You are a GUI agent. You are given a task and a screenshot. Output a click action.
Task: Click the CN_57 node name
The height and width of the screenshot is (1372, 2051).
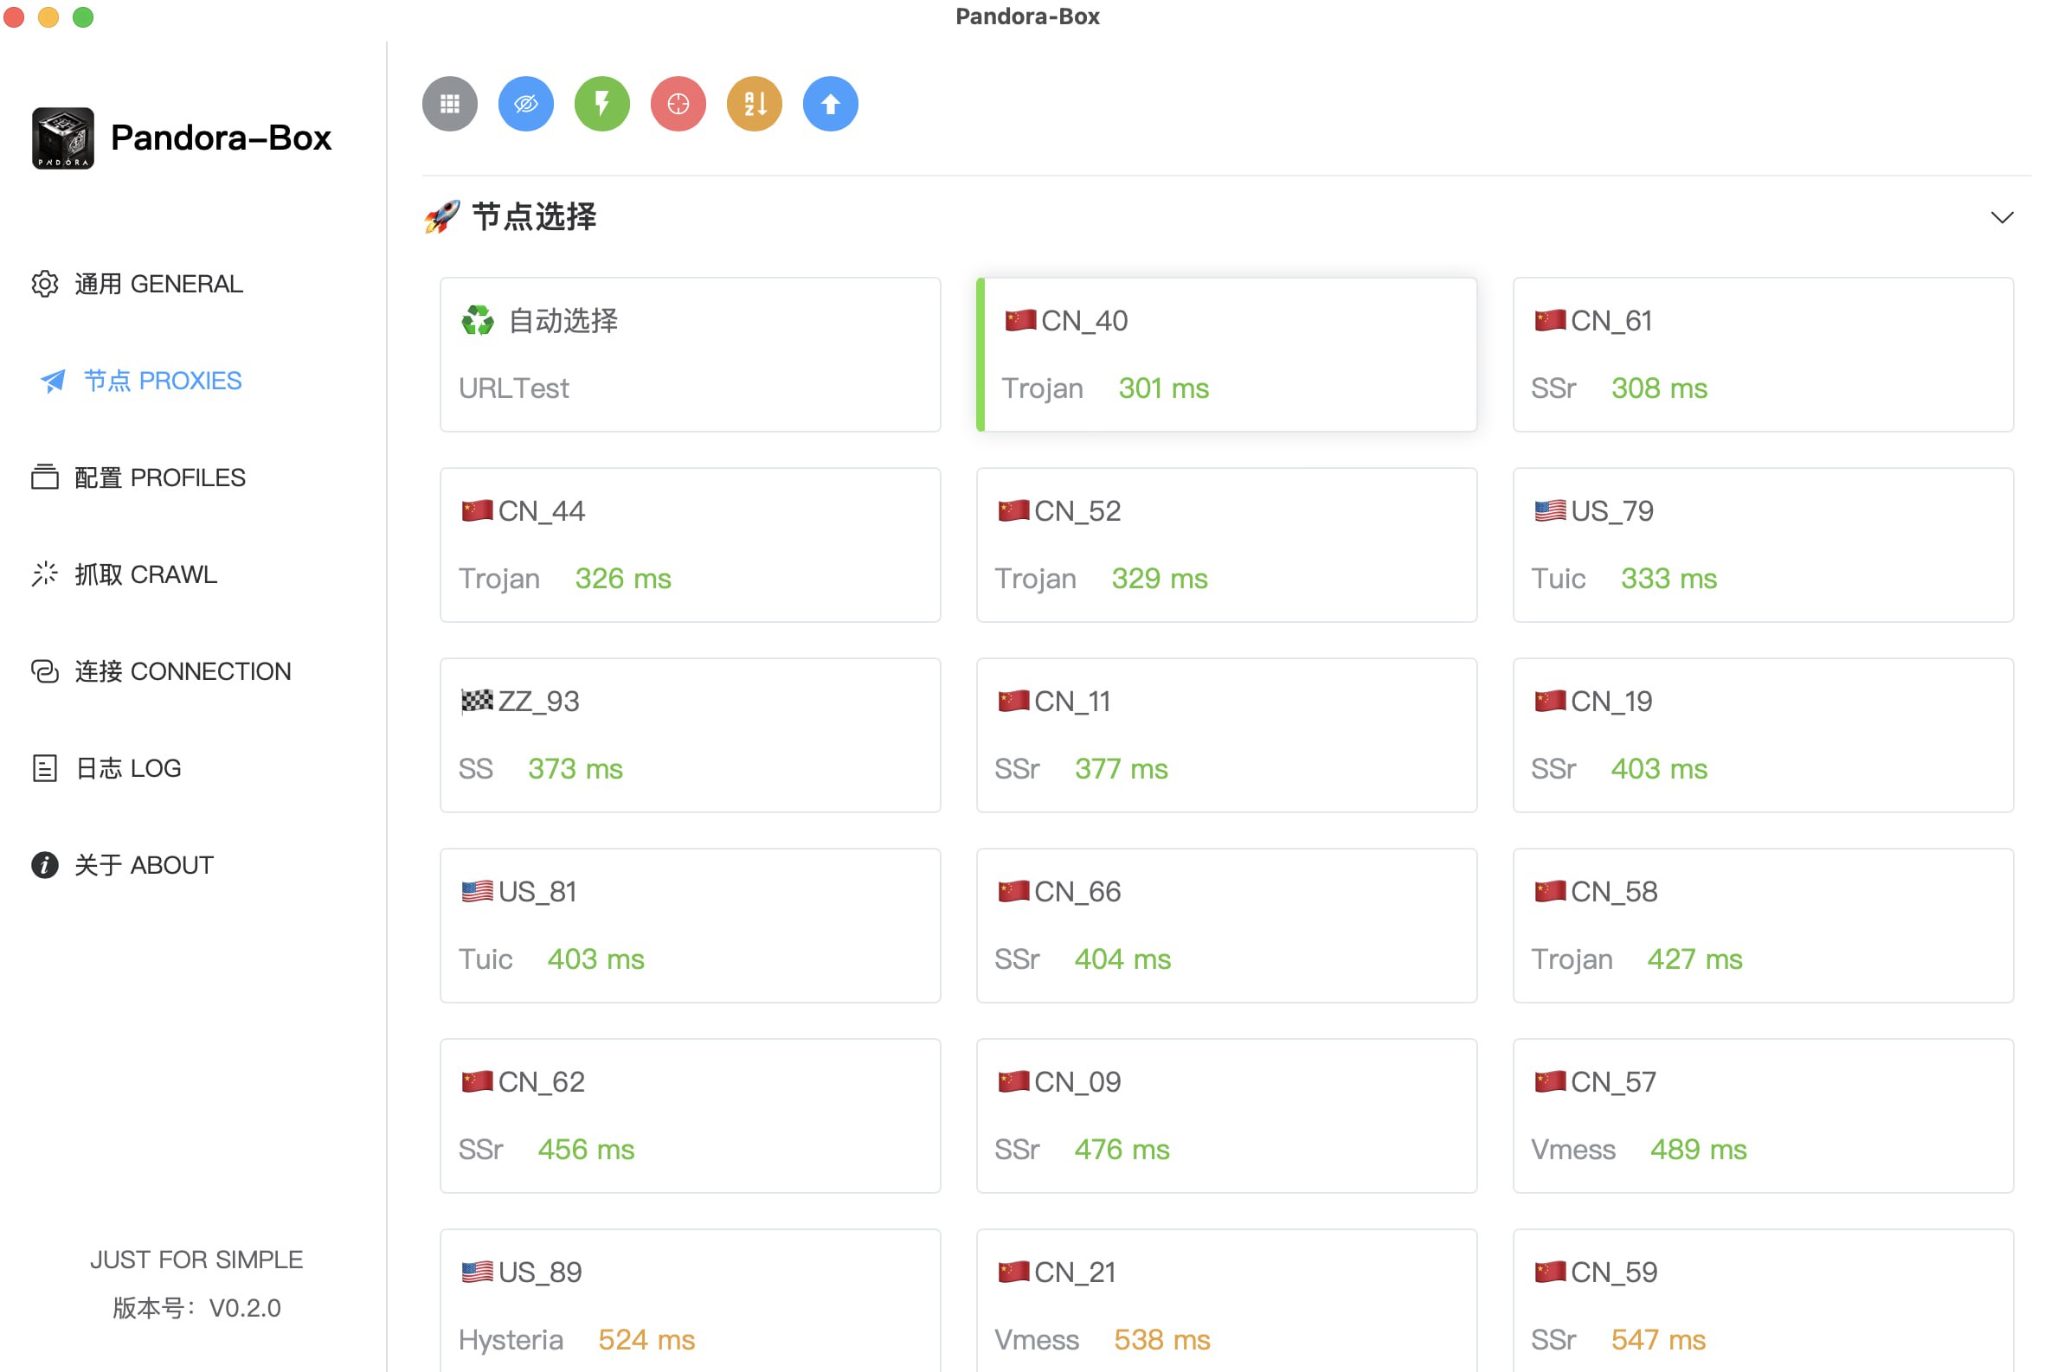[x=1612, y=1082]
